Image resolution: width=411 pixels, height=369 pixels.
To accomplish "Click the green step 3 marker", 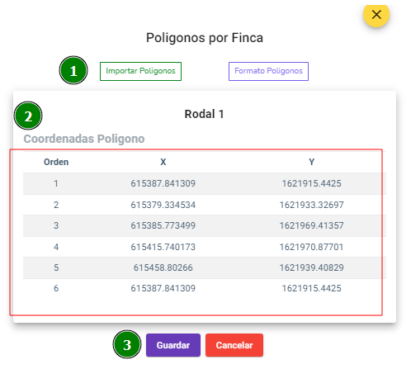I will 127,344.
